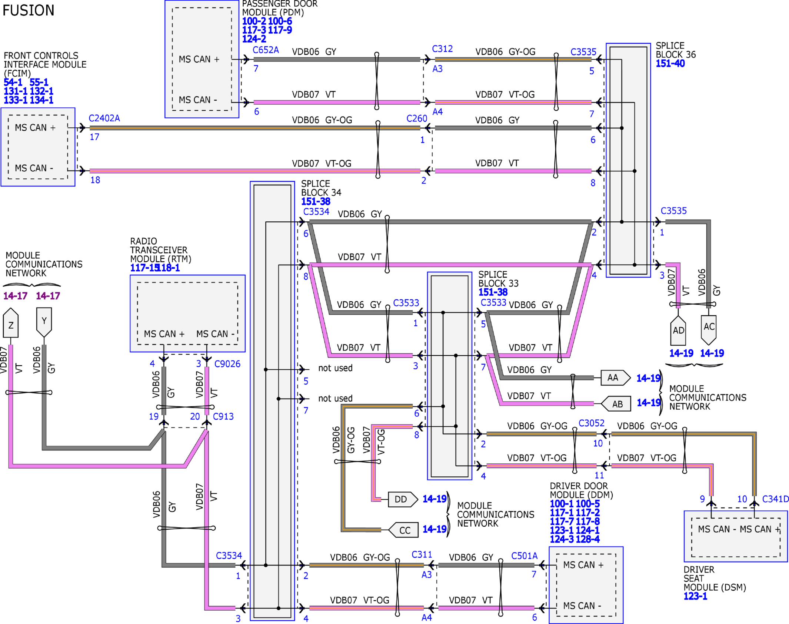Select the DD off-page connector arrow
This screenshot has width=789, height=624.
[x=403, y=499]
